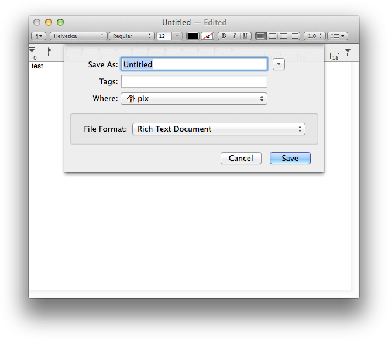Open the Helvetica font family dropdown

(x=78, y=36)
